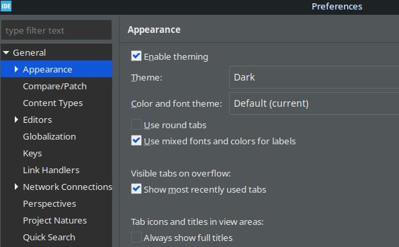Screen dimensions: 399x247
Task: Open the Perspectives preferences page
Action: [x=50, y=204]
